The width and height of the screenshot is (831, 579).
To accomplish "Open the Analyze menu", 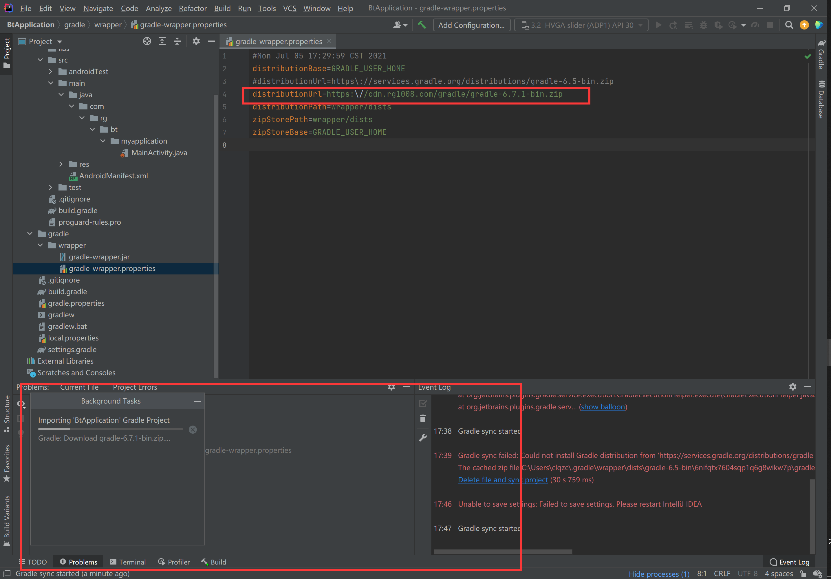I will click(x=159, y=8).
